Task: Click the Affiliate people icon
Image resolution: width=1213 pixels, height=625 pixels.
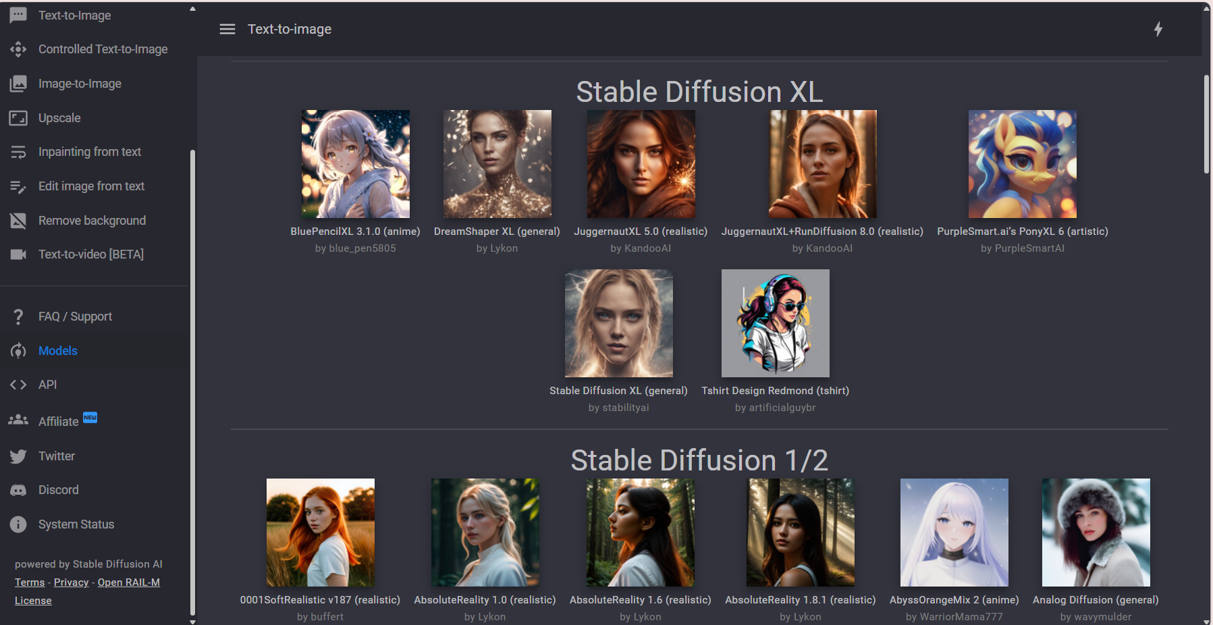Action: (18, 420)
